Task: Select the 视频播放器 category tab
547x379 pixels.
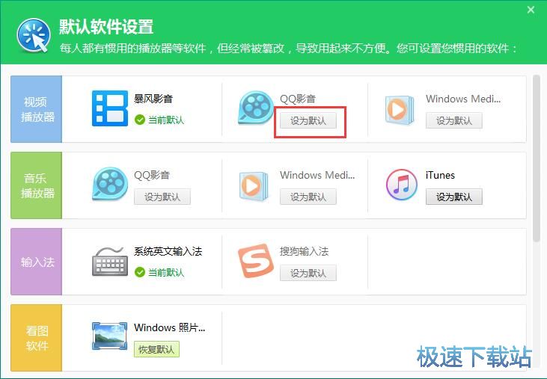Action: coord(36,109)
